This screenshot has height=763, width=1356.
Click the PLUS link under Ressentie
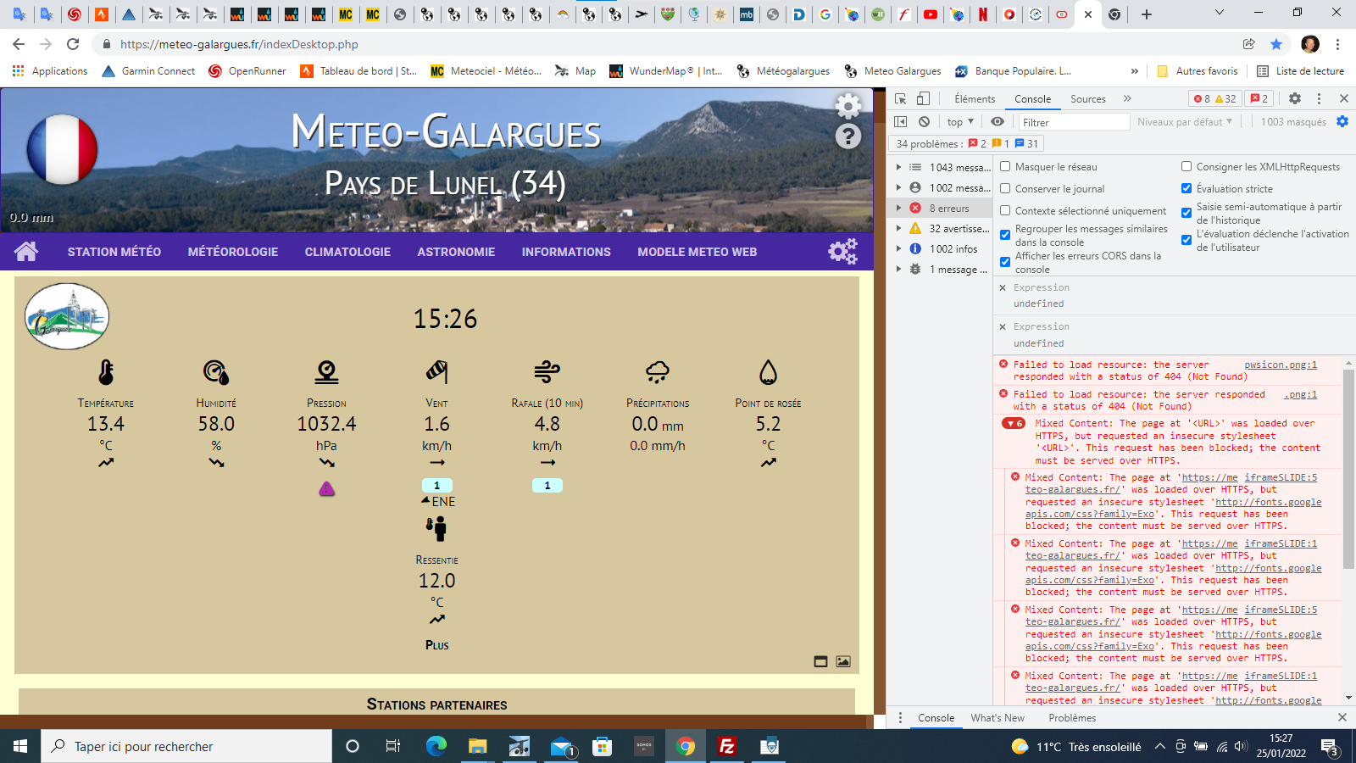pos(437,645)
